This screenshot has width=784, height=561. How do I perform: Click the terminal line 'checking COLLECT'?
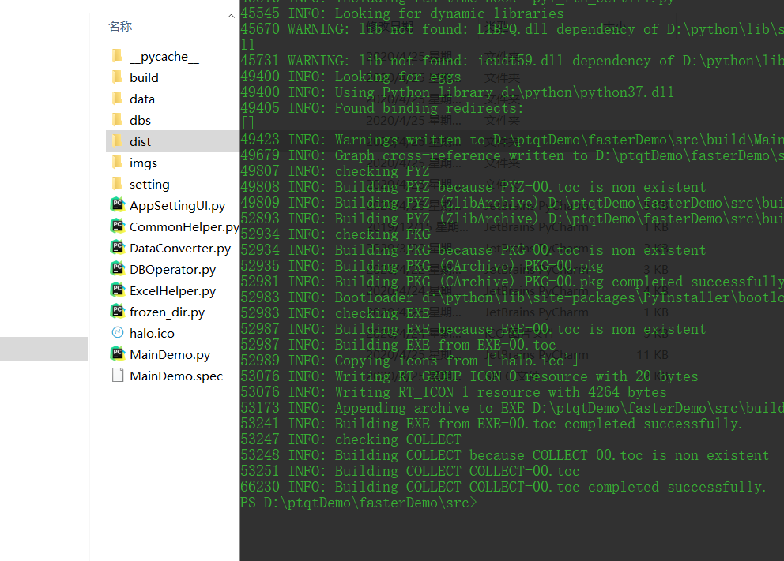click(350, 439)
